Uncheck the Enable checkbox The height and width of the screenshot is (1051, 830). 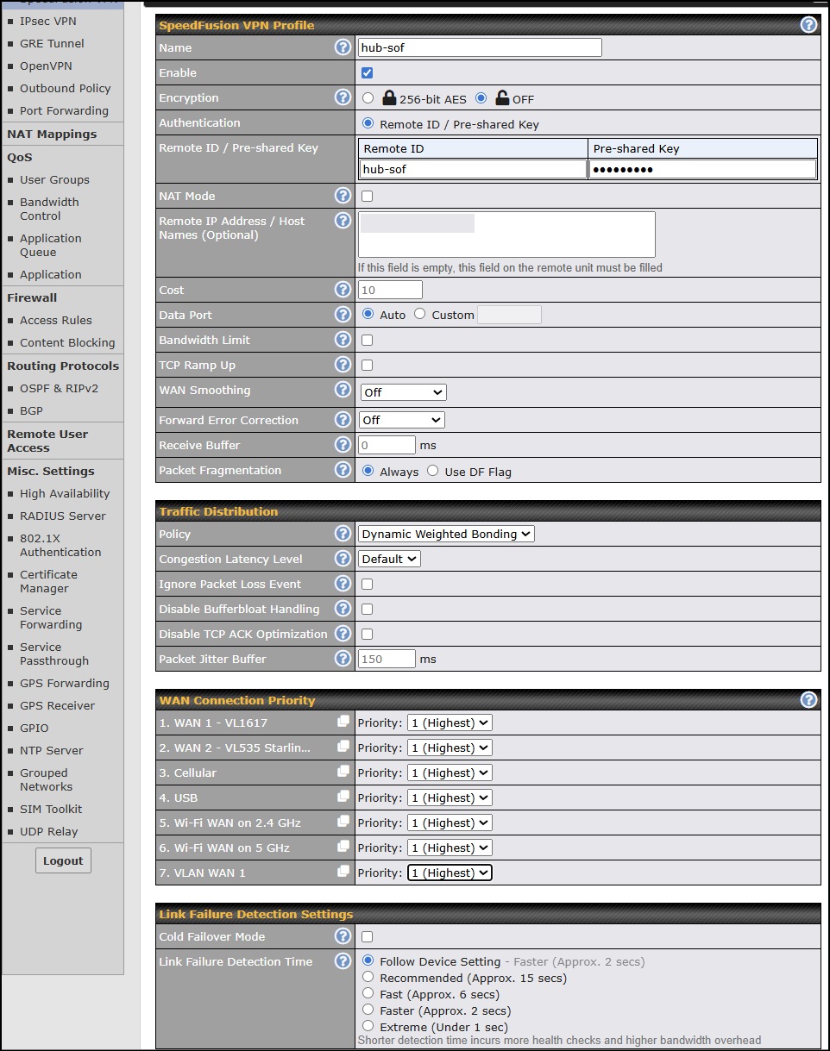pos(367,73)
